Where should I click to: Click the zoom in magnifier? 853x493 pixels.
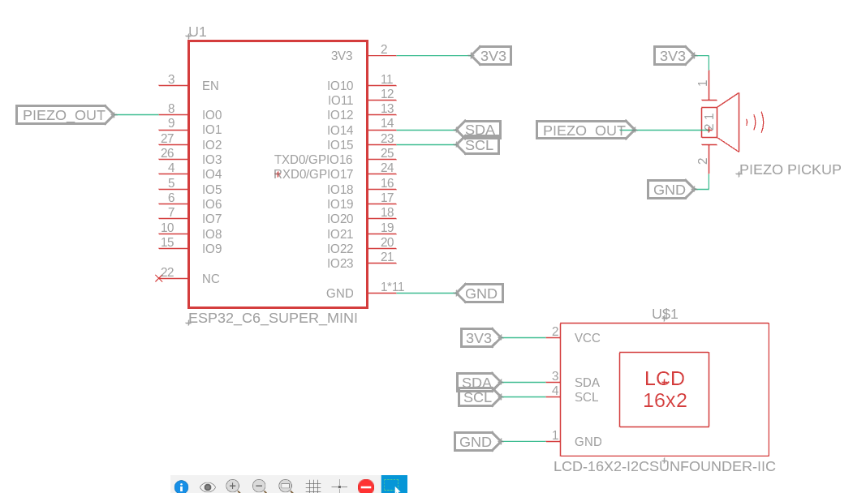[233, 486]
